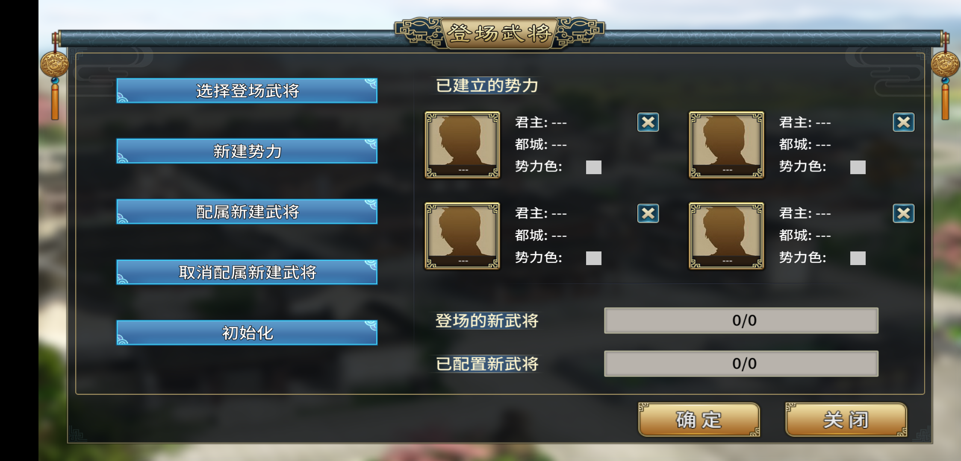Select the 配属新建武将 option

click(247, 212)
